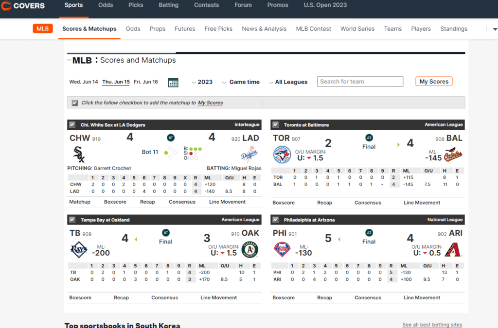The height and width of the screenshot is (328, 498).
Task: Open U.S. Open 2023 in top menu
Action: pos(325,5)
